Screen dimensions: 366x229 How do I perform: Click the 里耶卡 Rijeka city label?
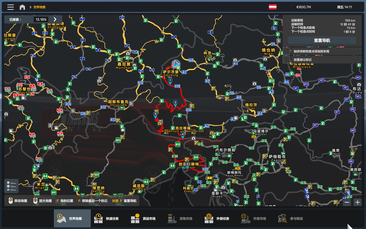(217, 195)
